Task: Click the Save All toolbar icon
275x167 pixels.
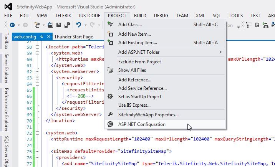Action: click(x=67, y=25)
